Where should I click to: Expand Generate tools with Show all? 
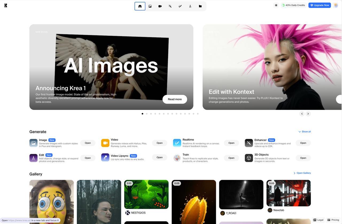(305, 132)
